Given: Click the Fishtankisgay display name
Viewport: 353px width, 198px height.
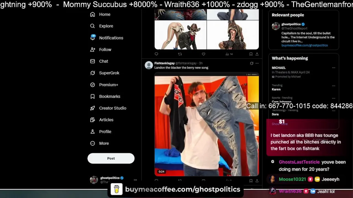Looking at the screenshot, I should coord(164,63).
